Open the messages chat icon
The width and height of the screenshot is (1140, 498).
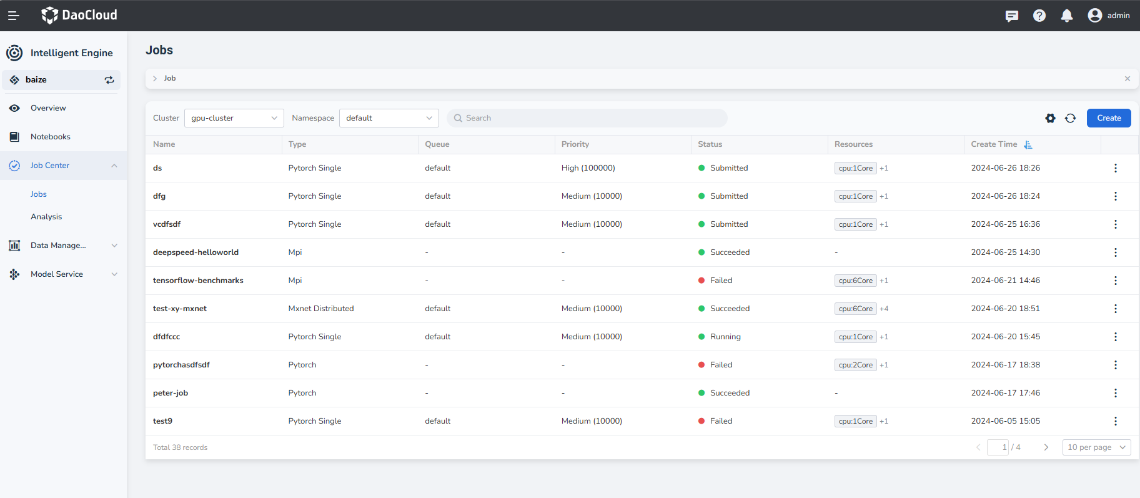point(1011,16)
